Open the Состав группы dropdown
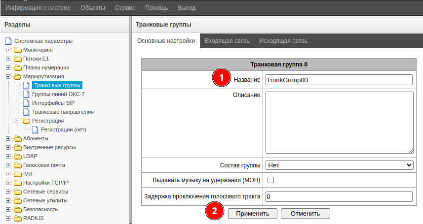The height and width of the screenshot is (224, 423). pos(339,165)
